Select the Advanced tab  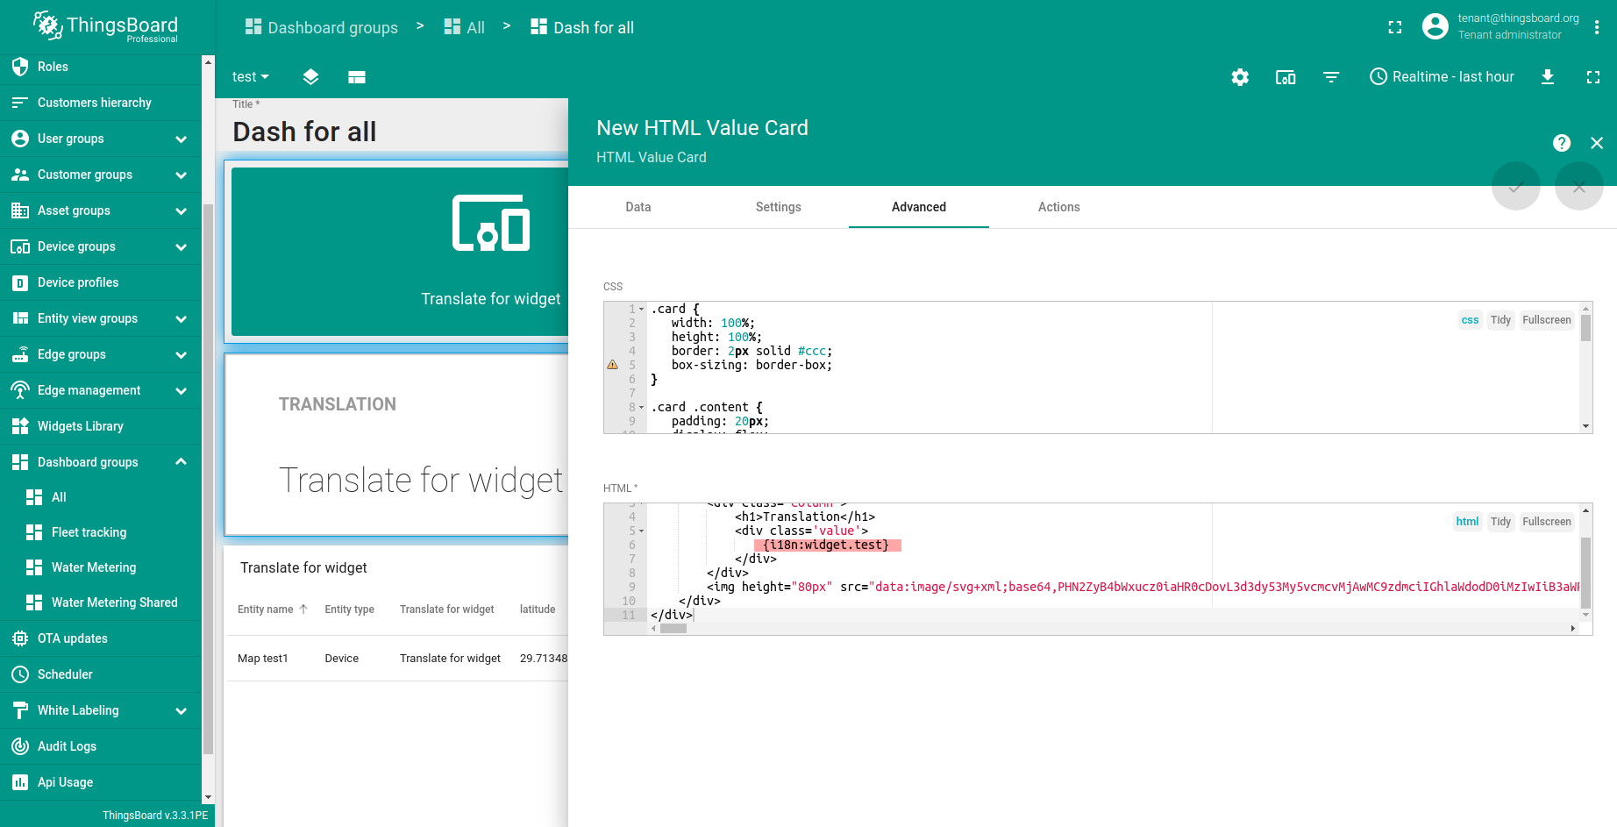point(919,207)
